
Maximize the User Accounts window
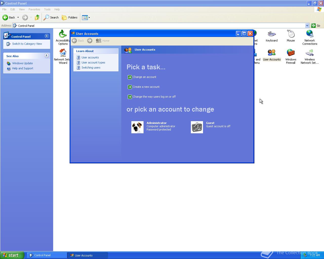point(244,33)
